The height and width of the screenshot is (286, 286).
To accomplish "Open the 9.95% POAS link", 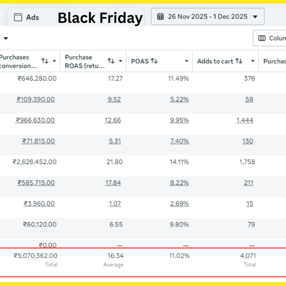I will (x=180, y=120).
